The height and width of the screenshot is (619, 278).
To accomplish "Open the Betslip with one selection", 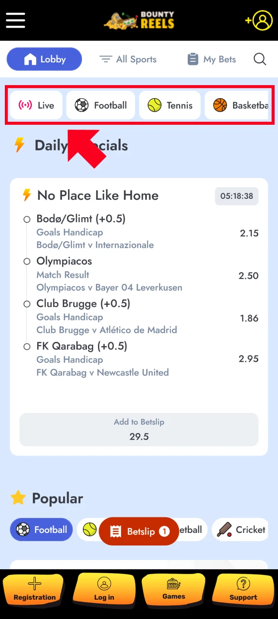I will click(x=139, y=531).
